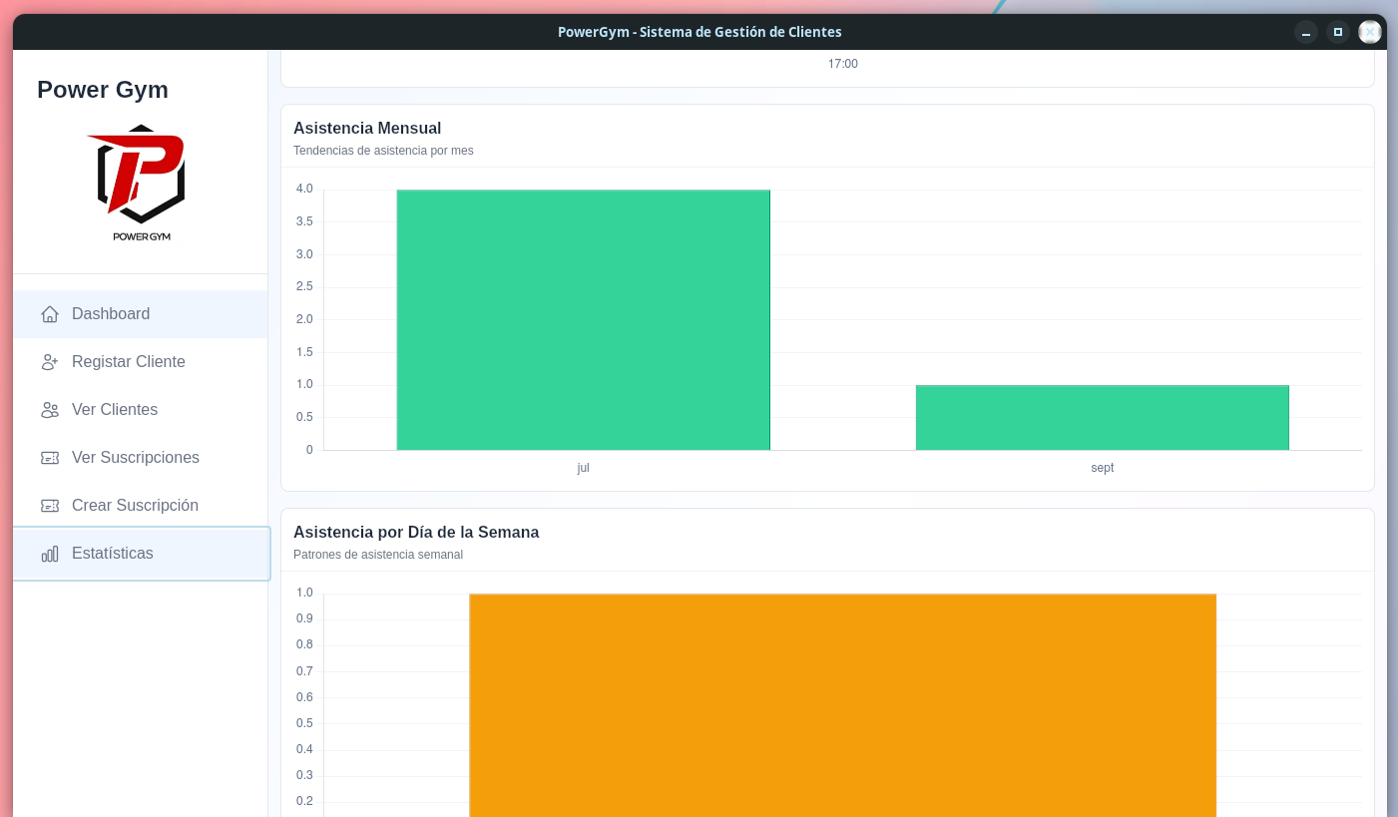Click 'Patrones de asistencia semanal' subtitle
The image size is (1398, 817).
click(378, 555)
